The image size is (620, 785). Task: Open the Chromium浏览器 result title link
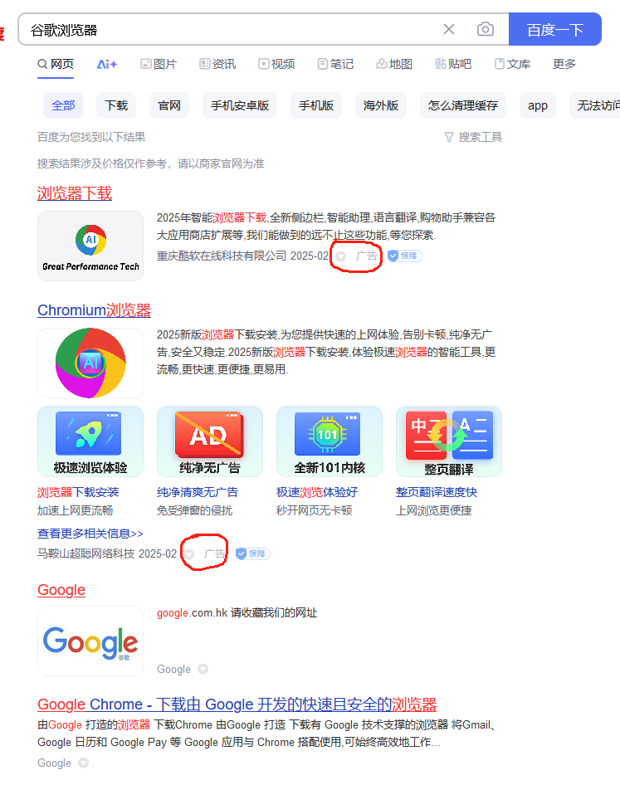pos(94,310)
